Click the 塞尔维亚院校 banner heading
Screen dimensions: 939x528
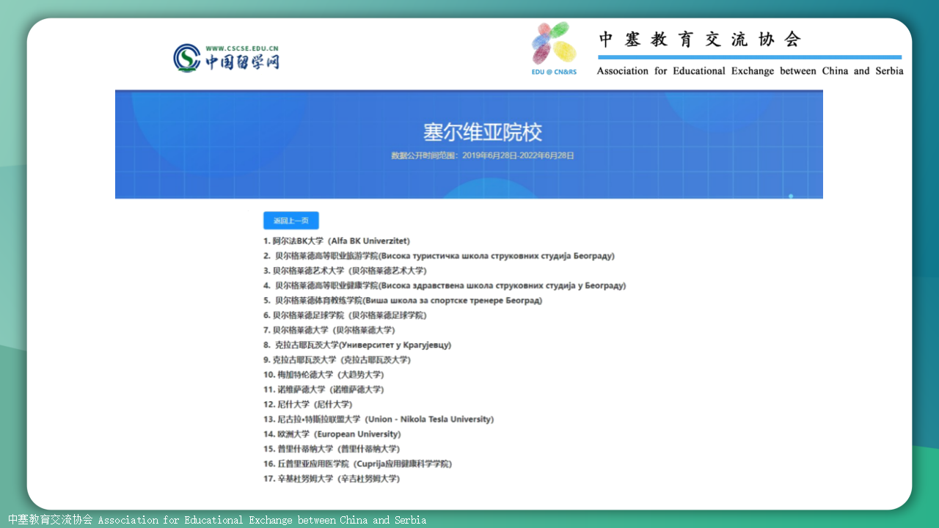(x=483, y=133)
